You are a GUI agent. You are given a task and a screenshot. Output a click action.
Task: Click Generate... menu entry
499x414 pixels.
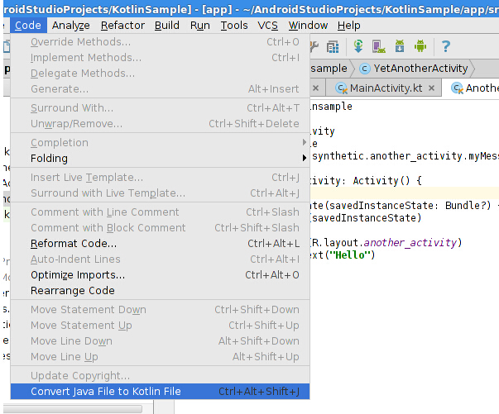[x=160, y=88]
